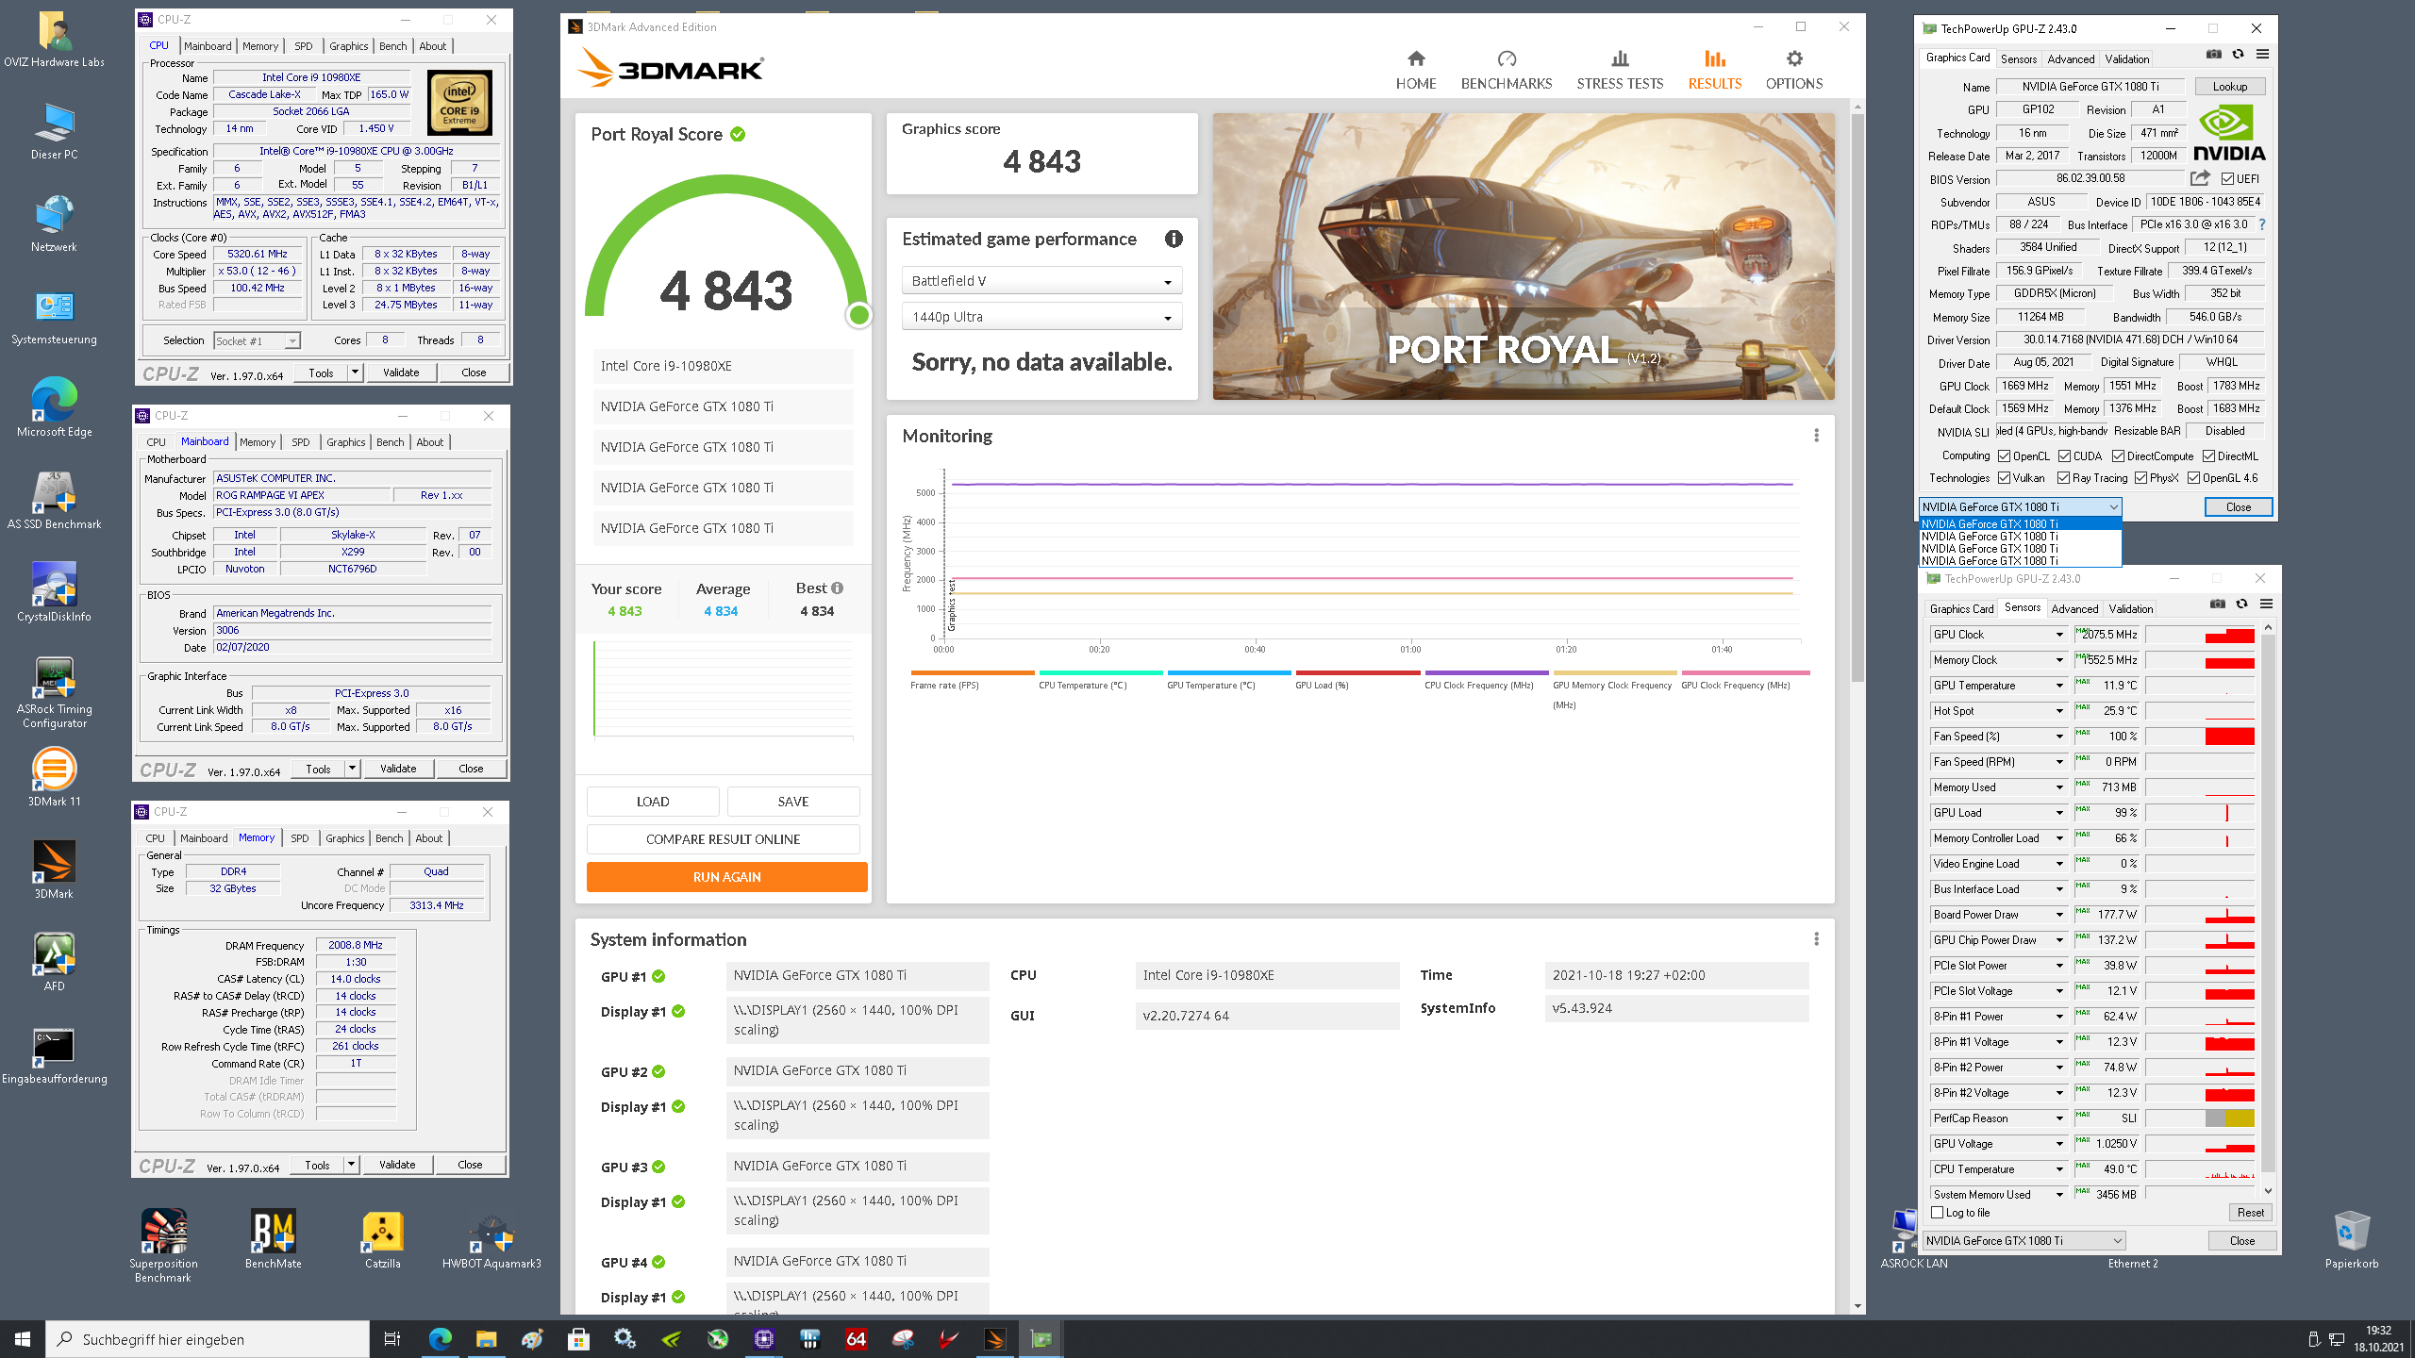Click Windows Start button

[23, 1339]
